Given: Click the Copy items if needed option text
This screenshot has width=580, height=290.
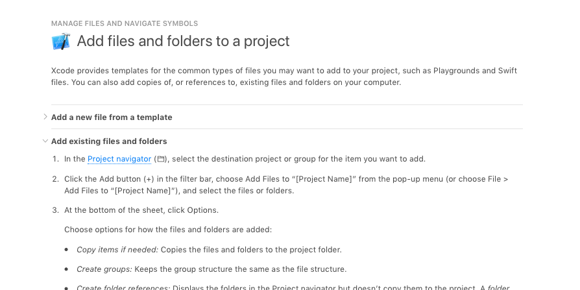Looking at the screenshot, I should pos(117,250).
